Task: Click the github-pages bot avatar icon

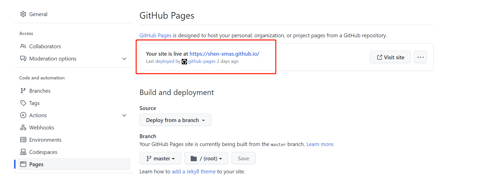Action: pyautogui.click(x=184, y=62)
